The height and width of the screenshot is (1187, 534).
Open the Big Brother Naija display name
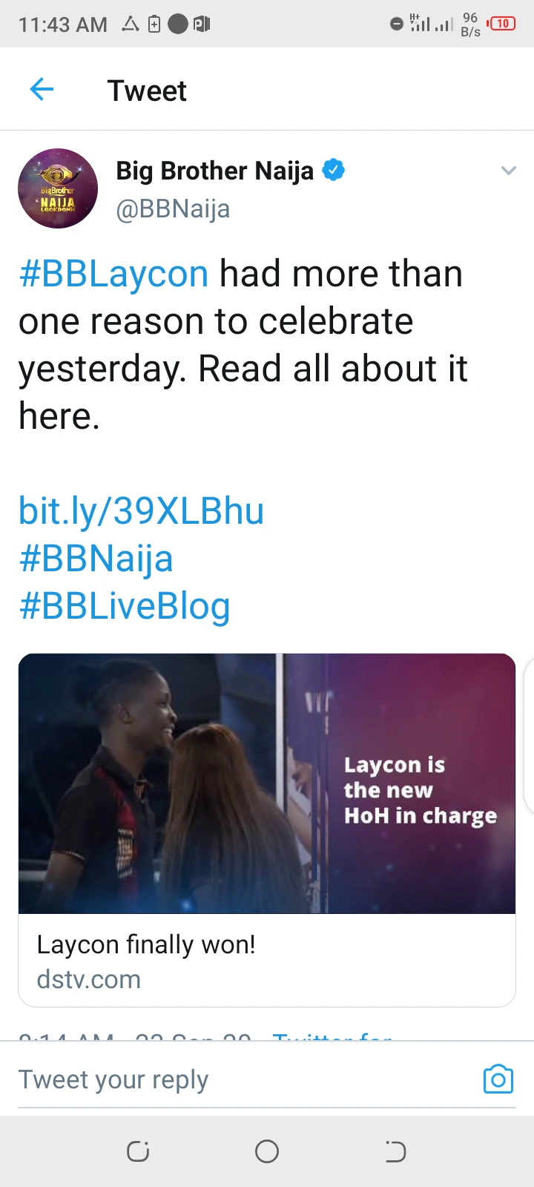(x=215, y=171)
